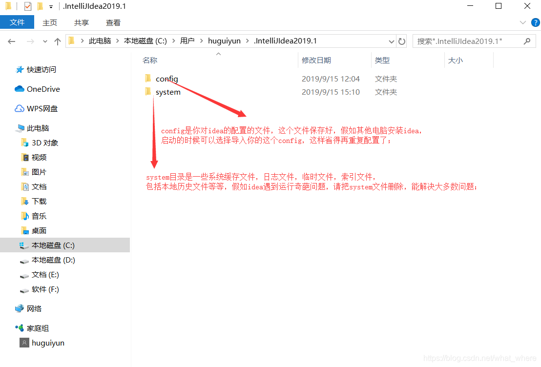This screenshot has width=541, height=367.
Task: Open 快速访问 in navigation pane
Action: click(x=42, y=70)
